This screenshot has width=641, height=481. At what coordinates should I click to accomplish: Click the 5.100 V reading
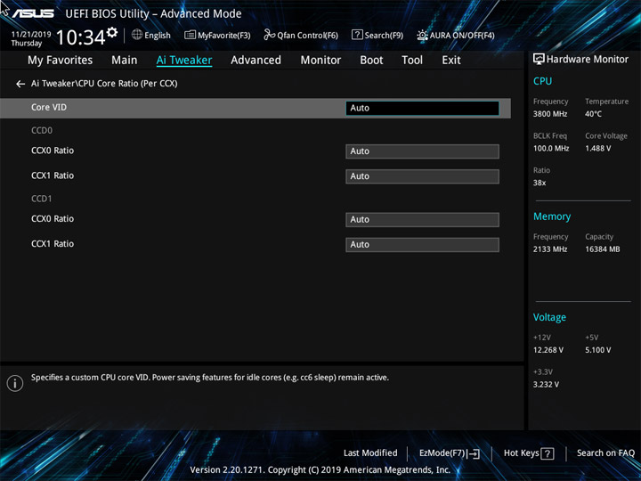click(x=597, y=350)
